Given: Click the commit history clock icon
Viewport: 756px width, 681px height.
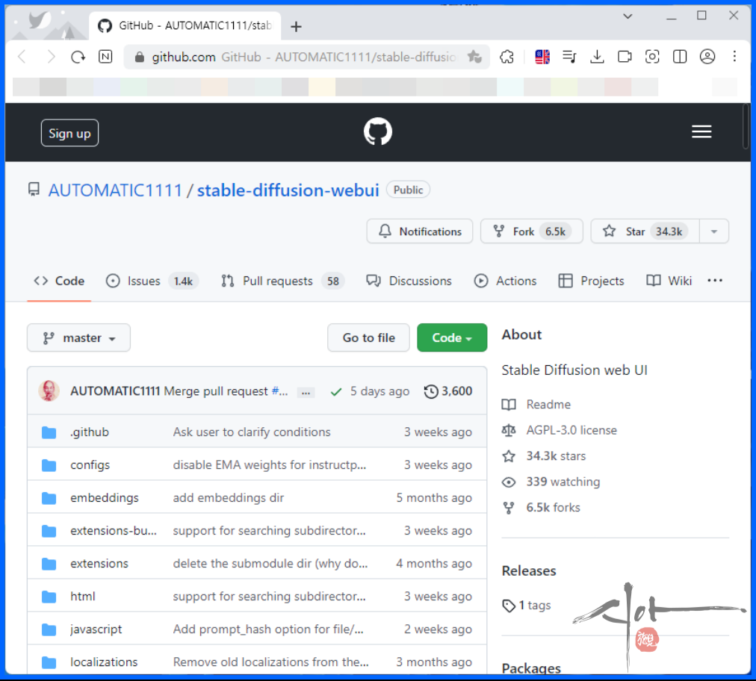Looking at the screenshot, I should (x=430, y=391).
